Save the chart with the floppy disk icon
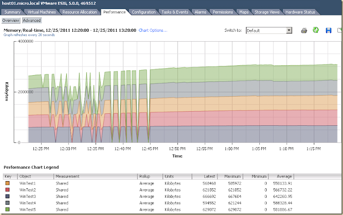The width and height of the screenshot is (343, 215). (328, 30)
